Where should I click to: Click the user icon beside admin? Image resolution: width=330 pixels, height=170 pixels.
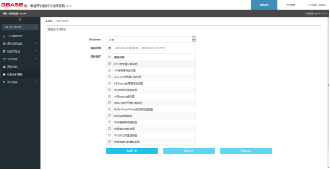[309, 5]
